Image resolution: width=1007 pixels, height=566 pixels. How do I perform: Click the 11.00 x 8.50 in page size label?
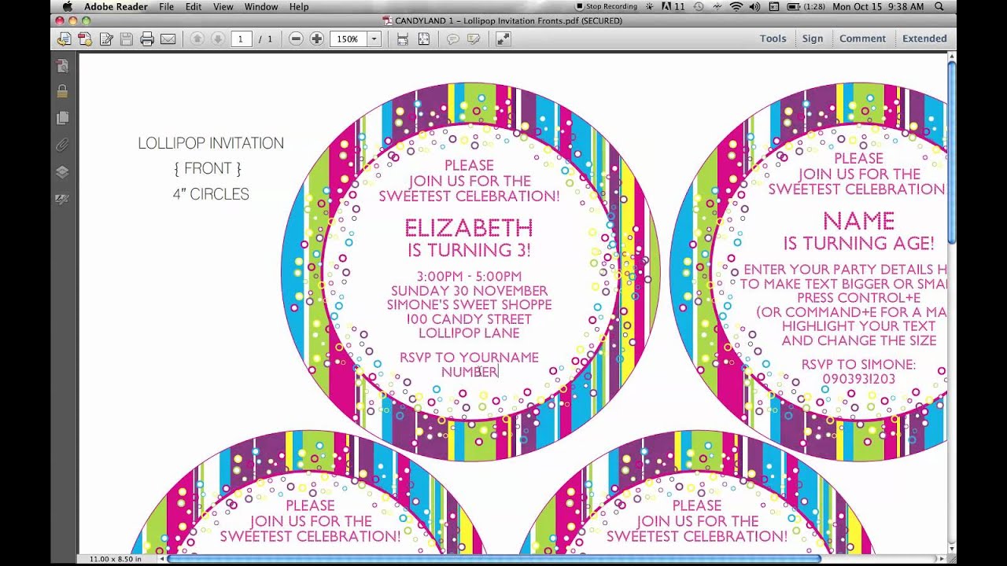click(x=116, y=559)
